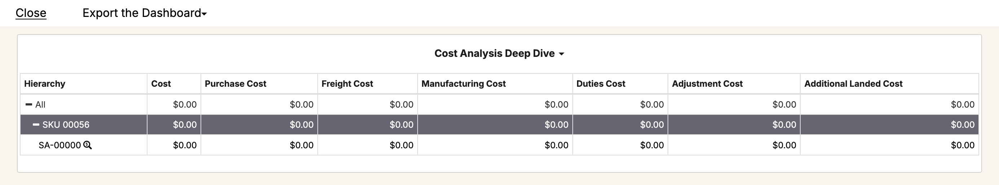Click the magnifier icon next to SA-00000

point(88,145)
